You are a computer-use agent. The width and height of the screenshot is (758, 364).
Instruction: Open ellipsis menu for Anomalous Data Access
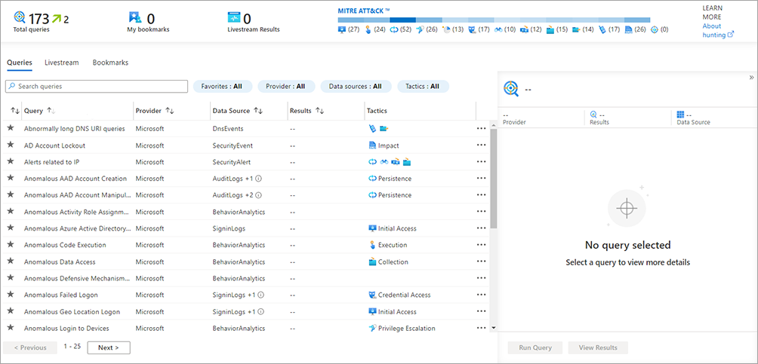[481, 262]
